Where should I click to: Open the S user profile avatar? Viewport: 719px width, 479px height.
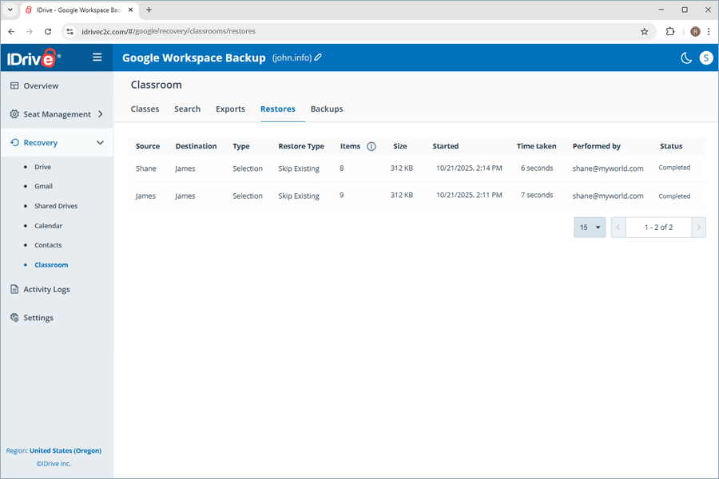pyautogui.click(x=706, y=57)
